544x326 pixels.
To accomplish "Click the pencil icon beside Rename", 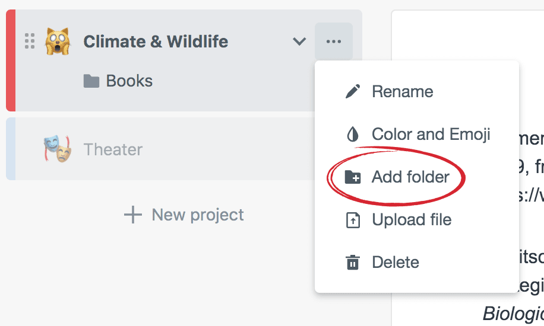I will (353, 92).
